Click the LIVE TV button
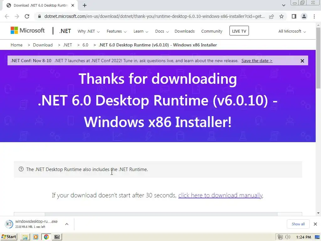 coord(239,31)
